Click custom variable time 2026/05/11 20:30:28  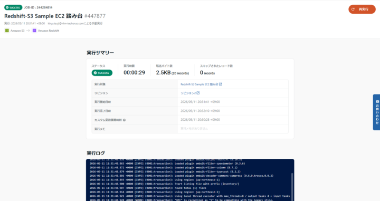point(200,120)
